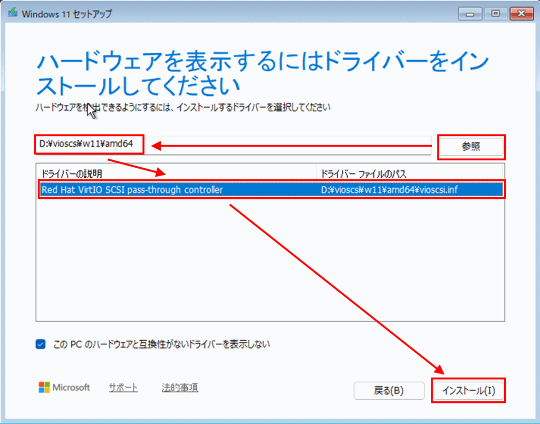Open the 法的事項 legal link
The height and width of the screenshot is (424, 540).
pos(180,388)
